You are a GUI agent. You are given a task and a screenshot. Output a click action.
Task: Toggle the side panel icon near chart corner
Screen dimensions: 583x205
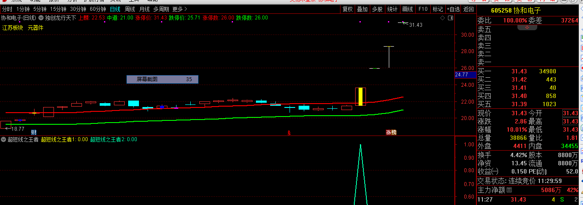(x=450, y=18)
